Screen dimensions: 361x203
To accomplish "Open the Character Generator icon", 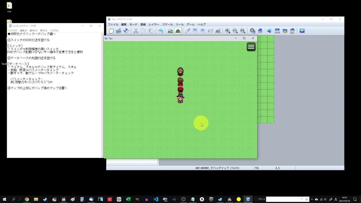I will pos(292,31).
